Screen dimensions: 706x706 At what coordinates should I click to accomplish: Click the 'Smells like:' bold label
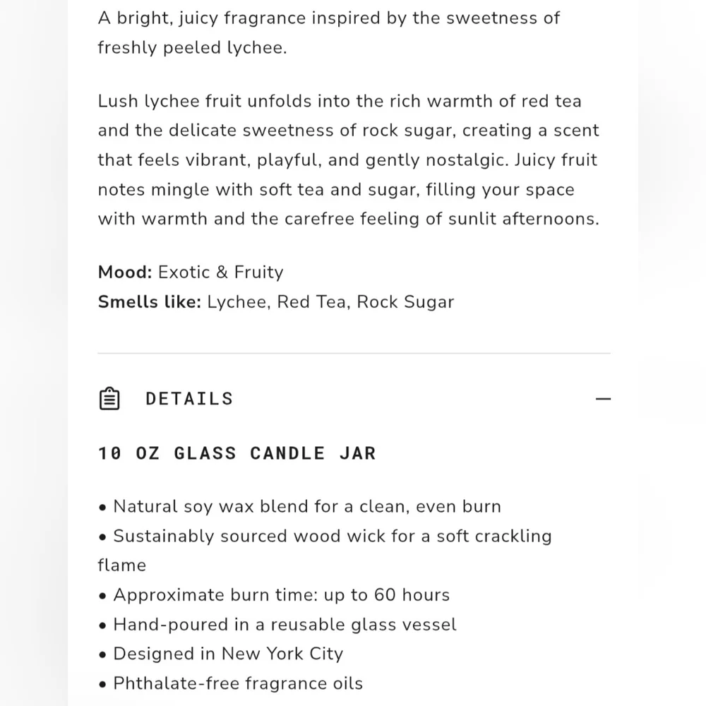(x=150, y=301)
